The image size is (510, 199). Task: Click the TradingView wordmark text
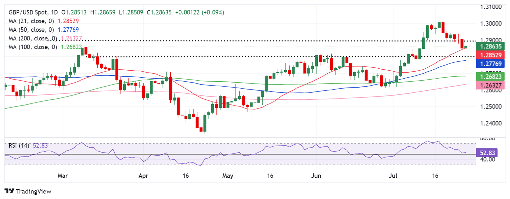point(34,191)
